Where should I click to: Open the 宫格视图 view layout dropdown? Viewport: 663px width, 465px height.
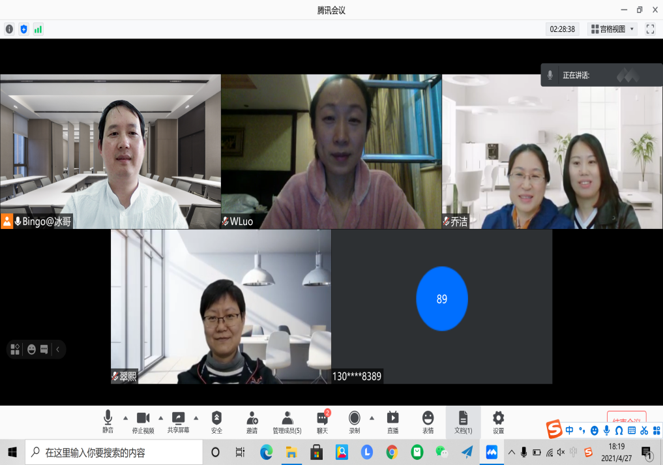612,29
